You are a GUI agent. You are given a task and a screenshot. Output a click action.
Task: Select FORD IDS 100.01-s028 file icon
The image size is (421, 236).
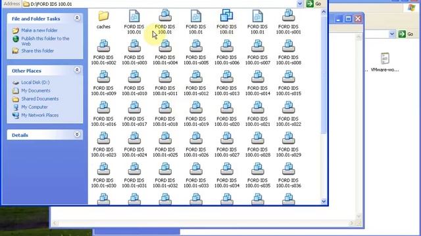coord(258,138)
